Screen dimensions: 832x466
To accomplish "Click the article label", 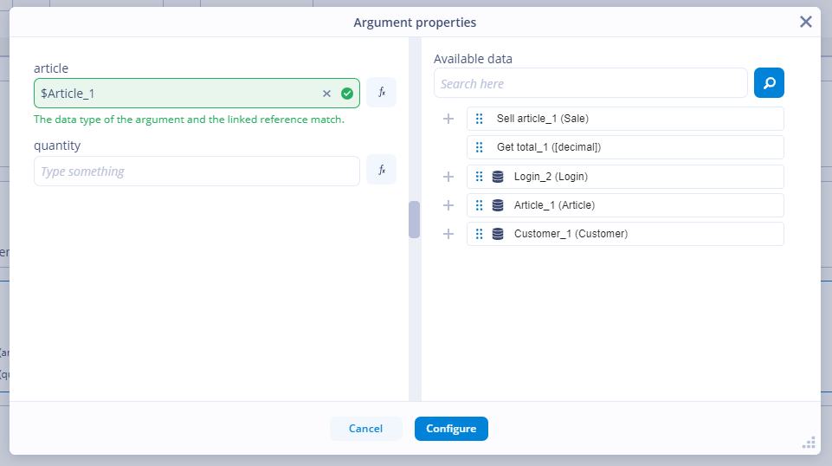I will coord(51,68).
